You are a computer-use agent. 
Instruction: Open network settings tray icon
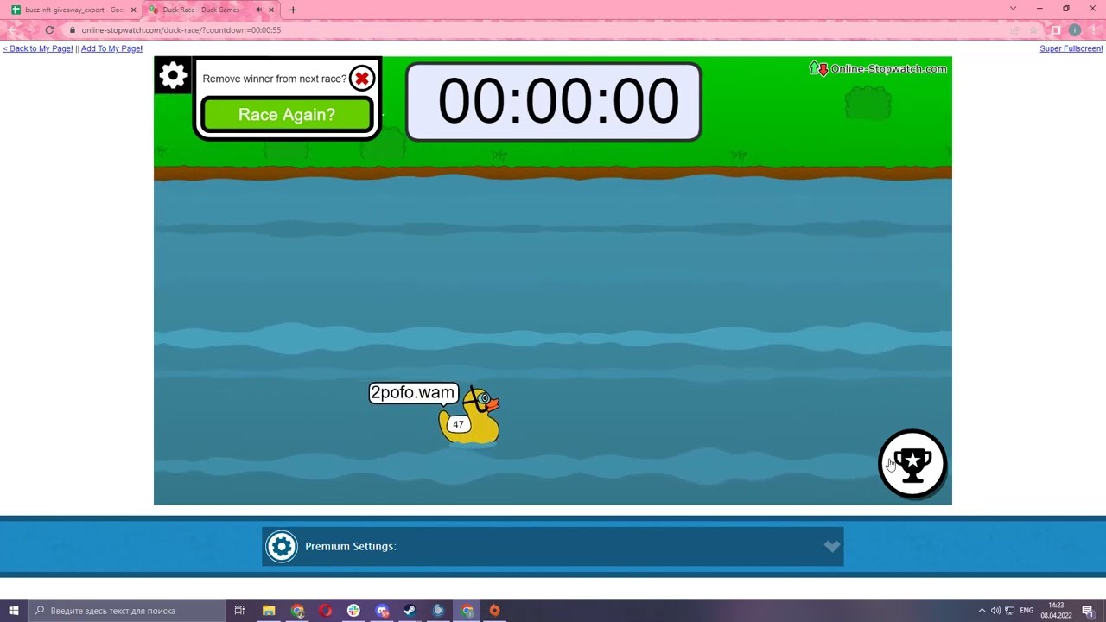tap(1009, 611)
